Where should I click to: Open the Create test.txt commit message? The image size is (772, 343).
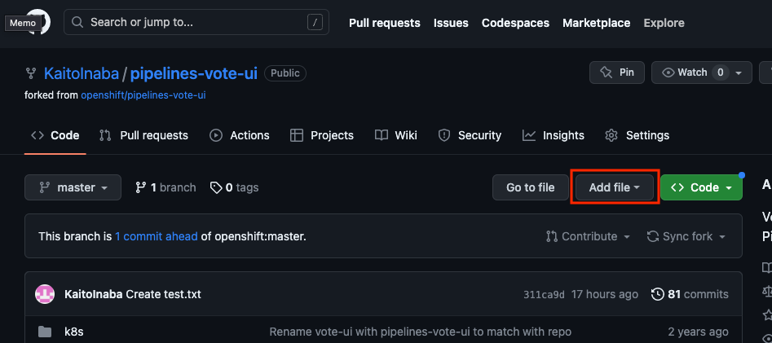tap(164, 295)
